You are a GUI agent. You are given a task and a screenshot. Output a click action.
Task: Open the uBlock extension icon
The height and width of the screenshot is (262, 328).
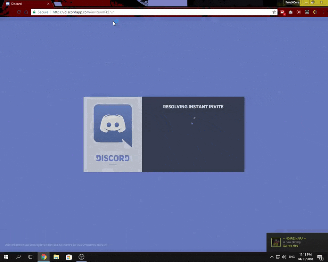pyautogui.click(x=299, y=12)
